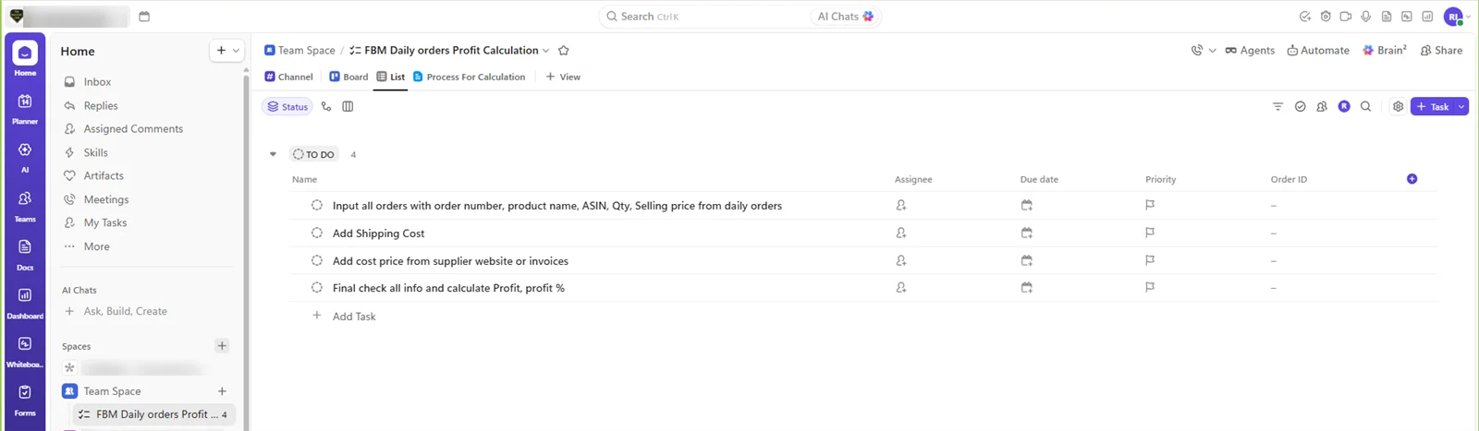The width and height of the screenshot is (1479, 431).
Task: Open the user avatar menu
Action: (1454, 17)
